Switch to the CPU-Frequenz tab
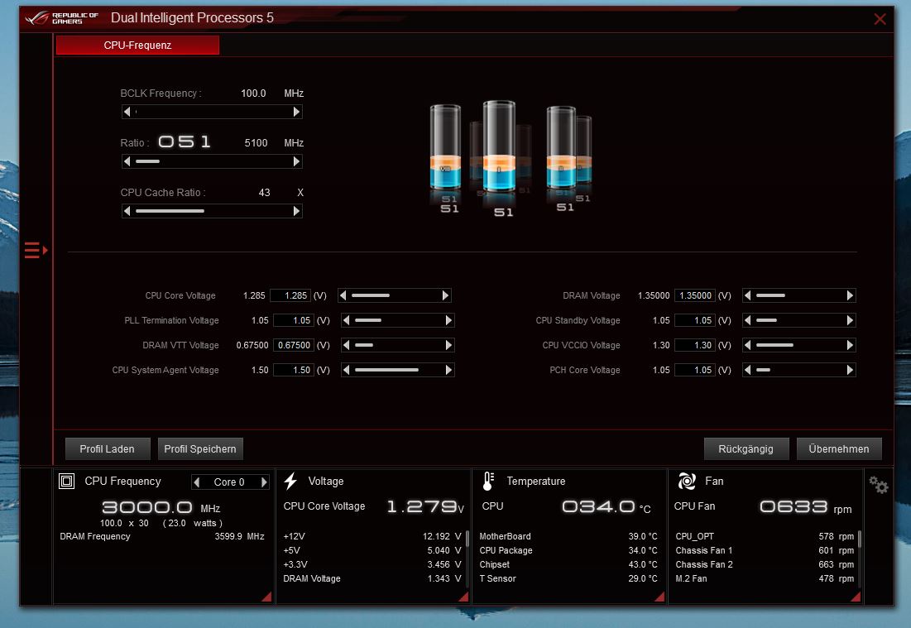The width and height of the screenshot is (911, 628). [x=137, y=46]
